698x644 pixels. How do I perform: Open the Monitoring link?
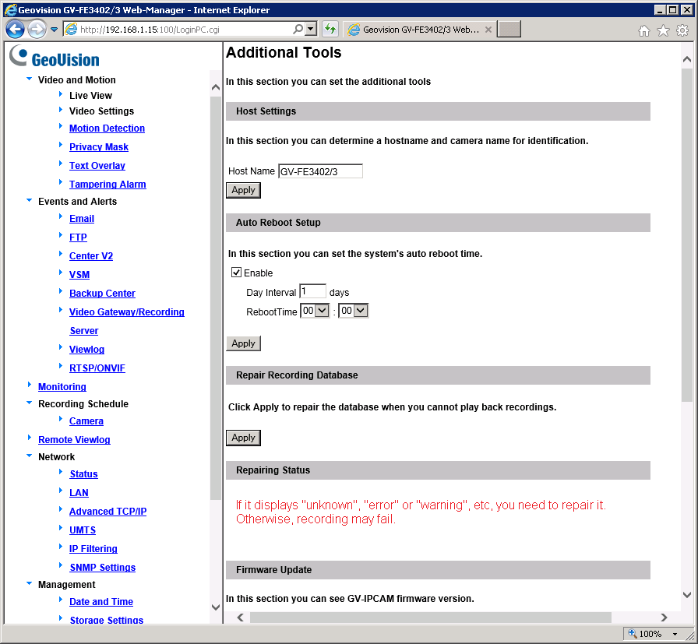(x=62, y=387)
